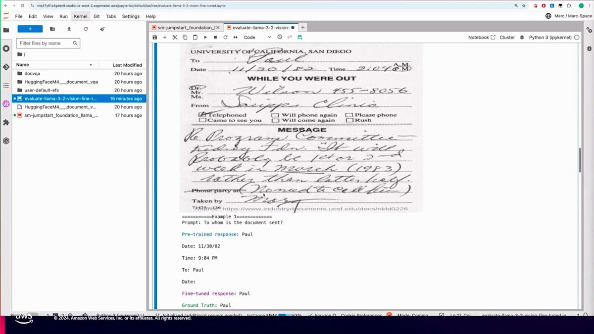The width and height of the screenshot is (594, 334).
Task: Click the notebook vertical scrollbar thumb
Action: coord(580,160)
